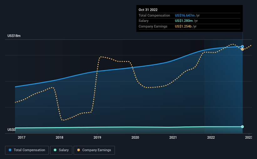
Task: Click the Oct 31 2022 tooltip date
Action: pyautogui.click(x=148, y=10)
